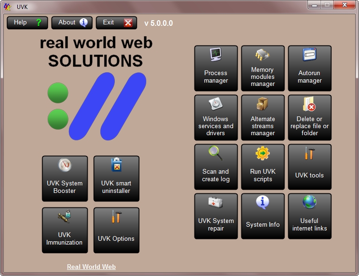Launch UVK System repair
The height and width of the screenshot is (276, 359).
click(x=216, y=216)
